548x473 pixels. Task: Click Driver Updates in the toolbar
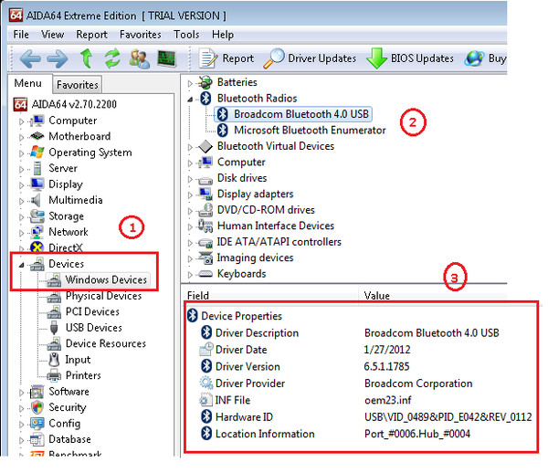[x=310, y=58]
